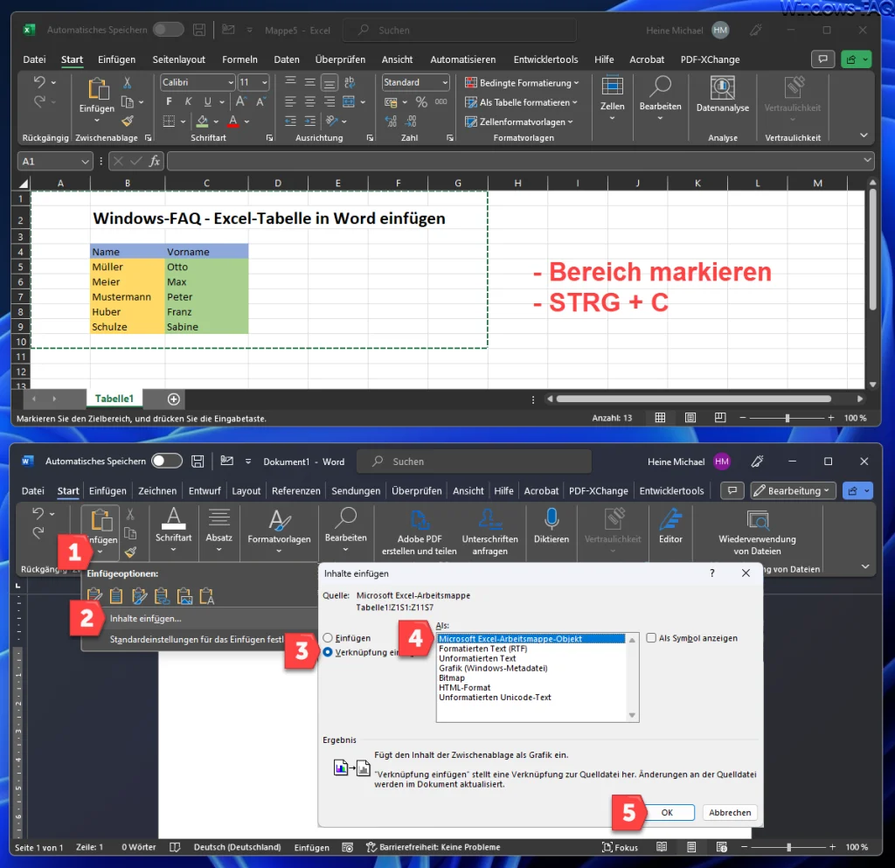Image resolution: width=895 pixels, height=868 pixels.
Task: Select Tabelle1 sheet tab
Action: point(114,399)
